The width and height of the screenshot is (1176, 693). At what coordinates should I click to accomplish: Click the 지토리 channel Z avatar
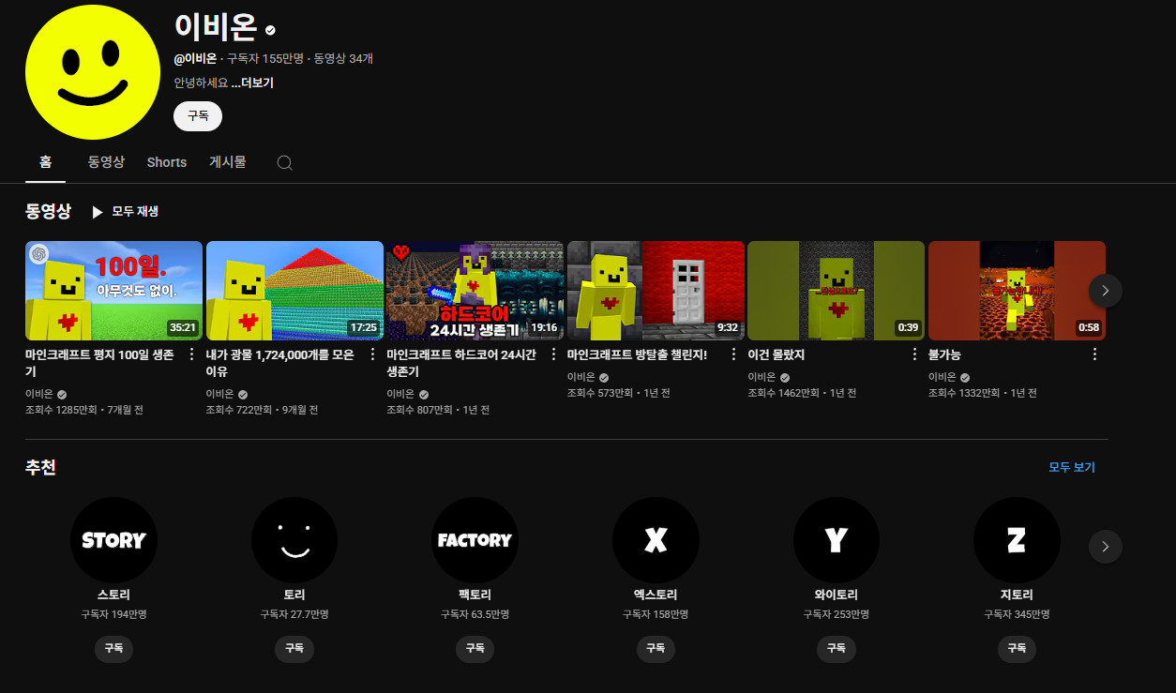[1017, 540]
